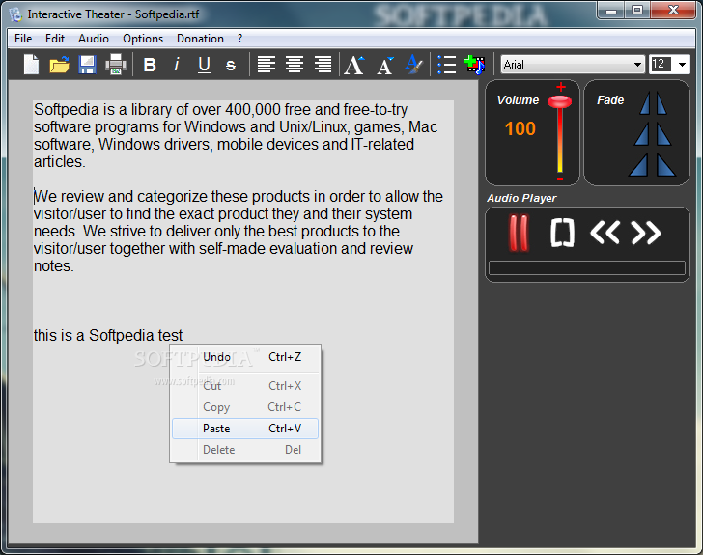The height and width of the screenshot is (555, 703).
Task: Click the text 'this is a Softpedia test'
Action: point(108,335)
